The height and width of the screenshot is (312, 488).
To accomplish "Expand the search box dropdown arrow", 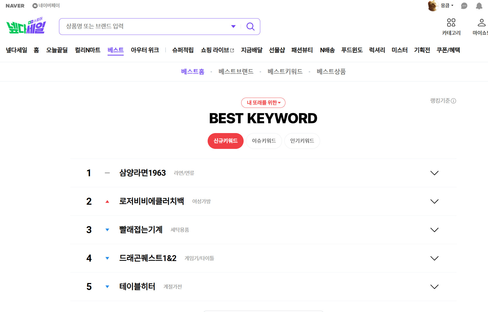I will pyautogui.click(x=233, y=26).
